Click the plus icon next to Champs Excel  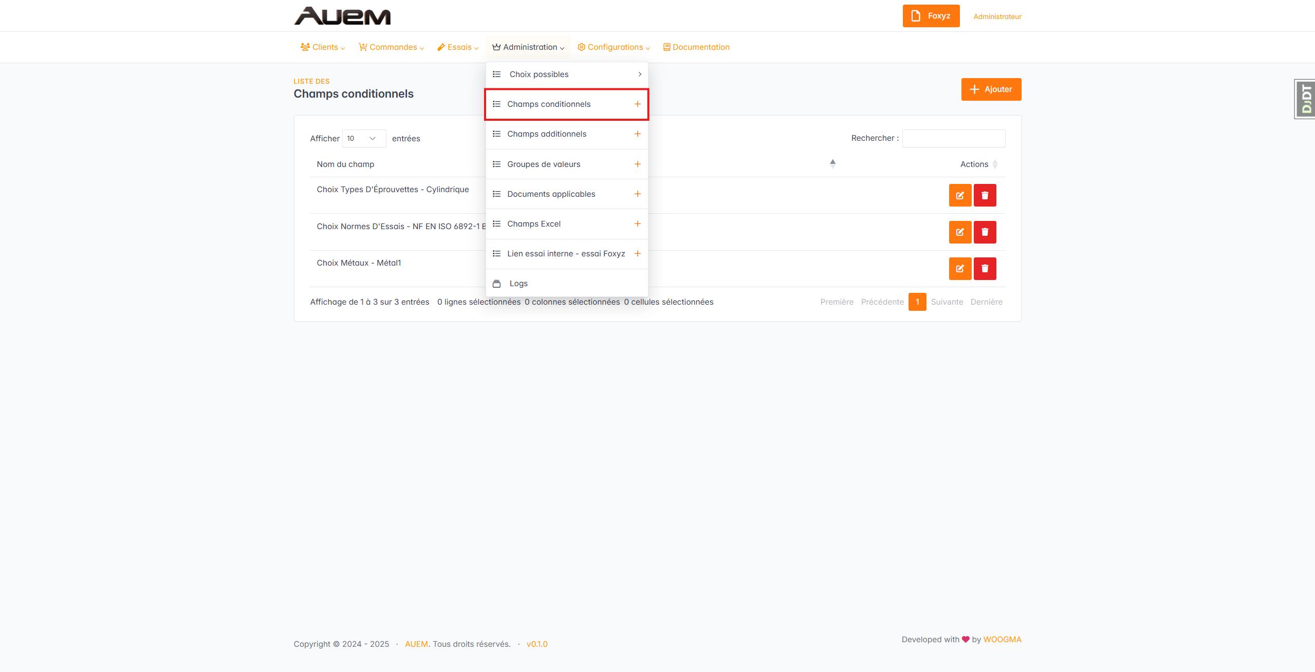637,224
